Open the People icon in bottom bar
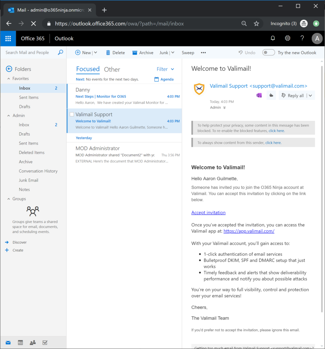Image resolution: width=325 pixels, height=349 pixels. [32, 343]
